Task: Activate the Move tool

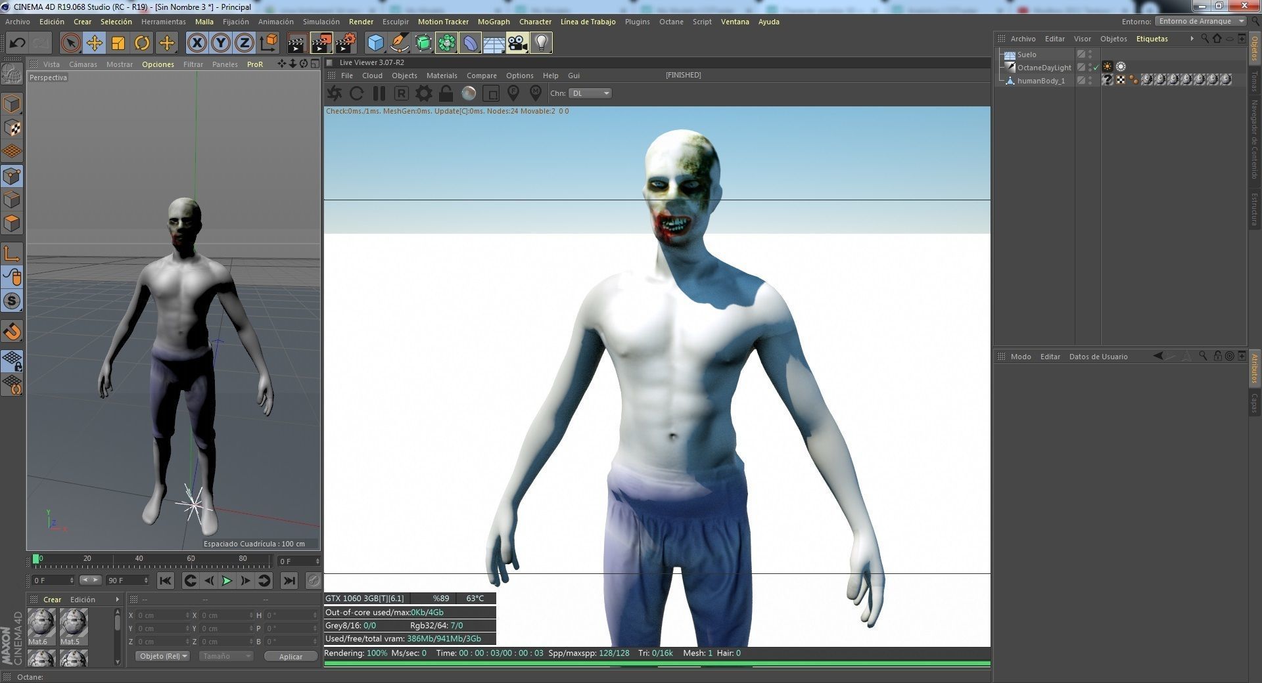Action: (x=94, y=43)
